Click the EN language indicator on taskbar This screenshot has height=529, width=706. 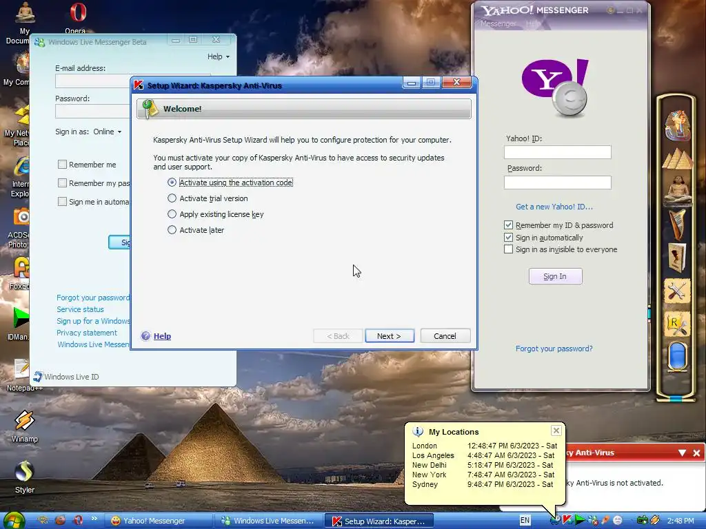click(525, 521)
